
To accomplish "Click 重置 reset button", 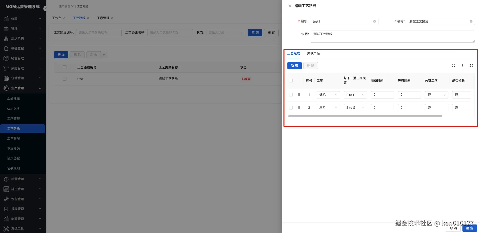I will [x=271, y=33].
